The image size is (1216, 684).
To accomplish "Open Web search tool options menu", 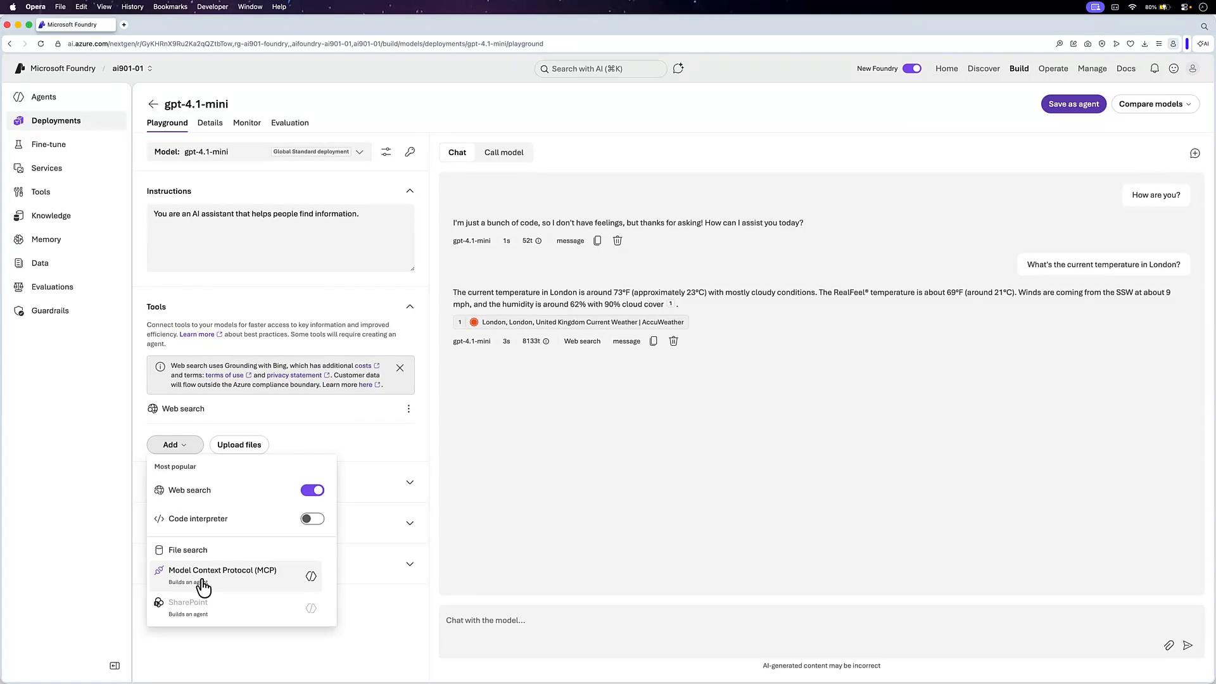I will [408, 408].
